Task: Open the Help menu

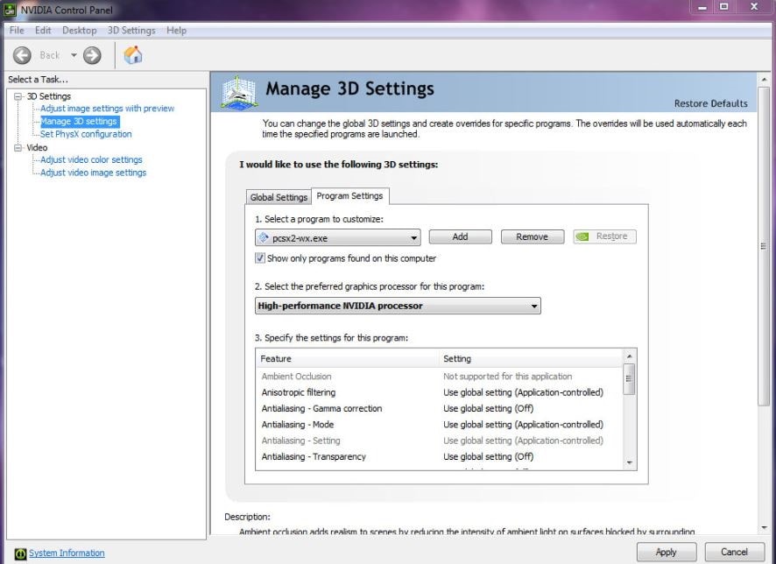Action: [176, 30]
